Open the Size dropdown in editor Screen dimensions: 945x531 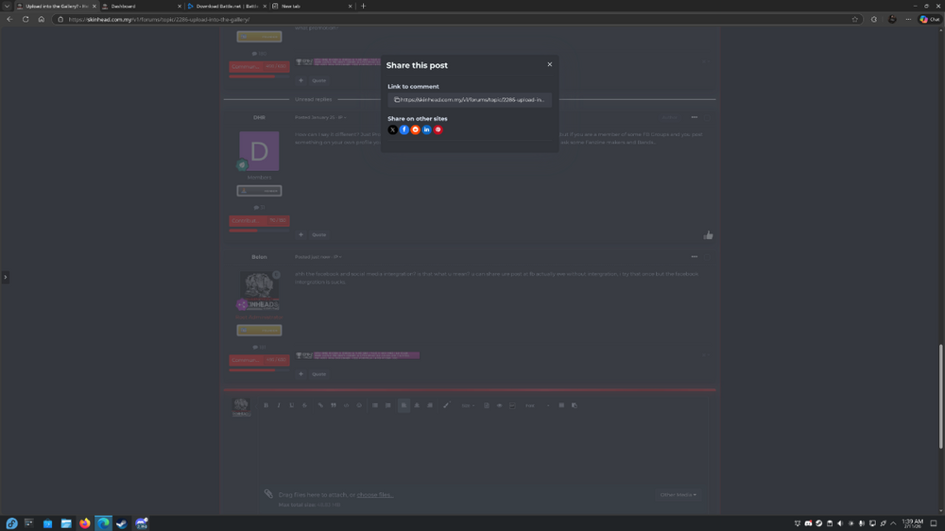click(468, 405)
